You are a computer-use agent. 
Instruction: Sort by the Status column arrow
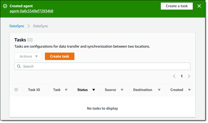point(94,90)
